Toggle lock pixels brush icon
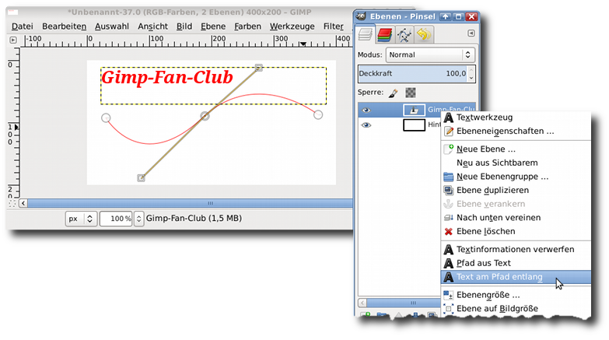609x340 pixels. tap(393, 93)
